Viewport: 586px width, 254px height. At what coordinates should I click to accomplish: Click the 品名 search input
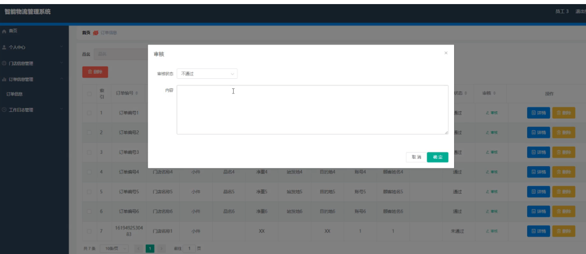(x=121, y=54)
